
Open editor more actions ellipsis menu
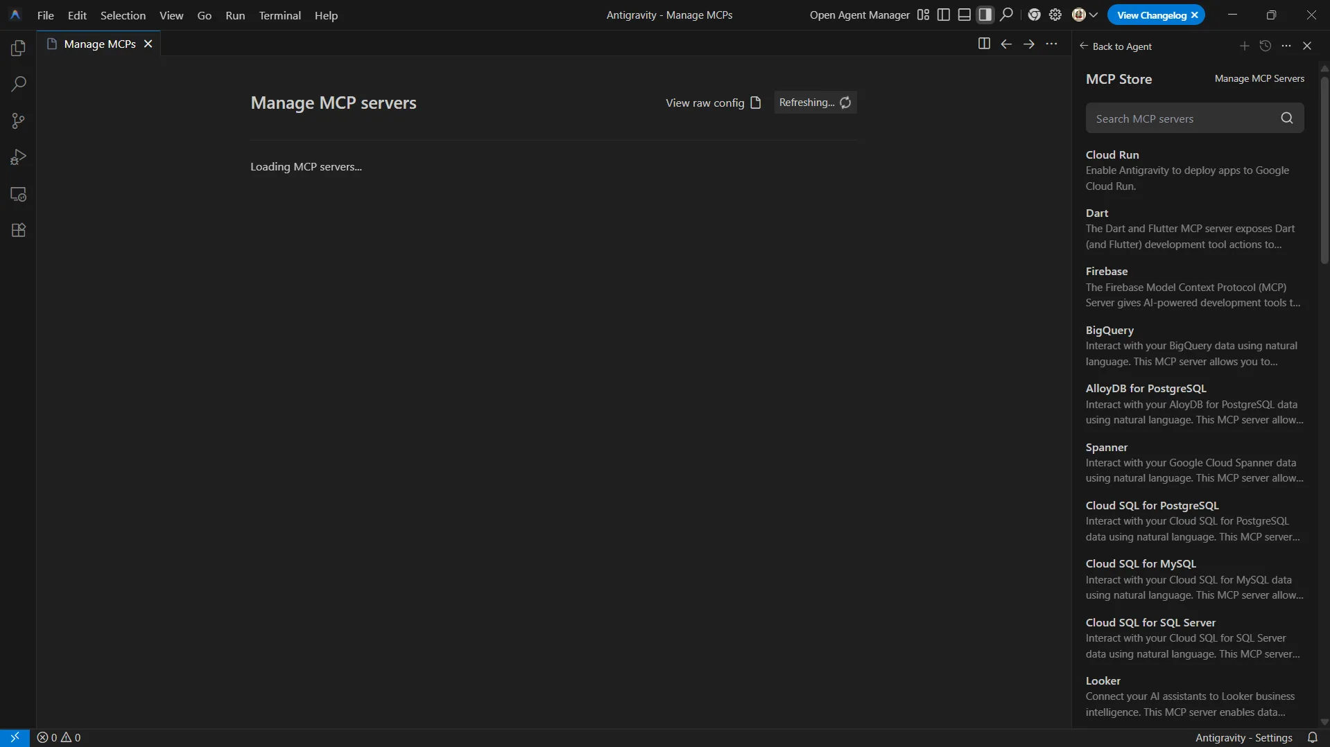1051,44
